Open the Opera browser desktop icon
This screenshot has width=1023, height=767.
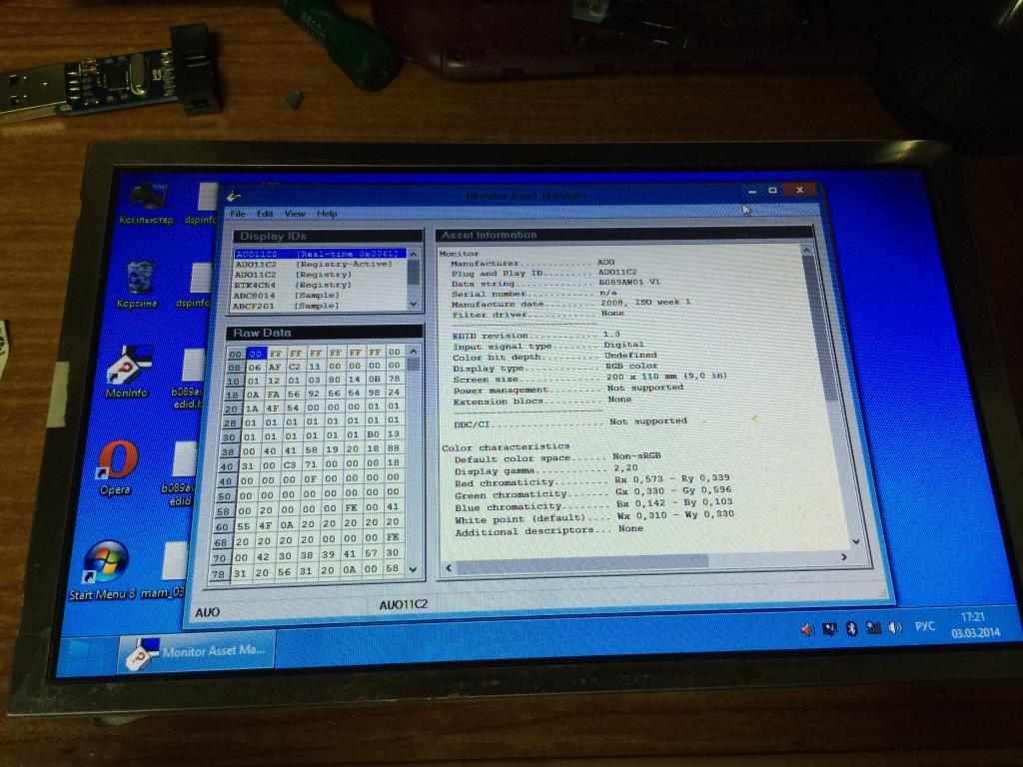click(x=116, y=462)
